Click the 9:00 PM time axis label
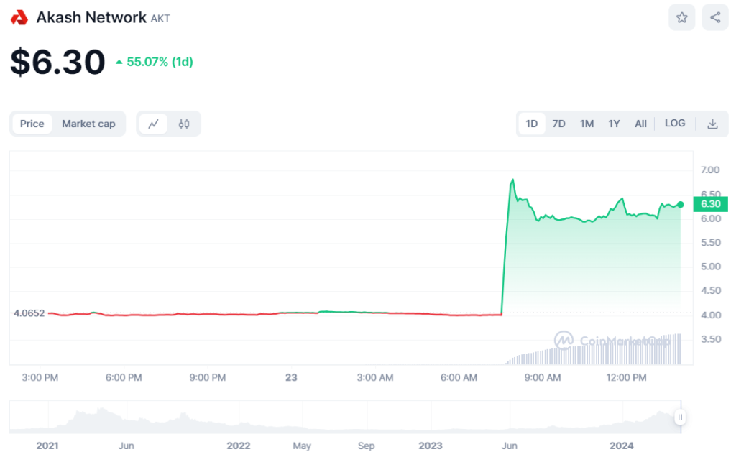Image resolution: width=736 pixels, height=457 pixels. (x=208, y=378)
